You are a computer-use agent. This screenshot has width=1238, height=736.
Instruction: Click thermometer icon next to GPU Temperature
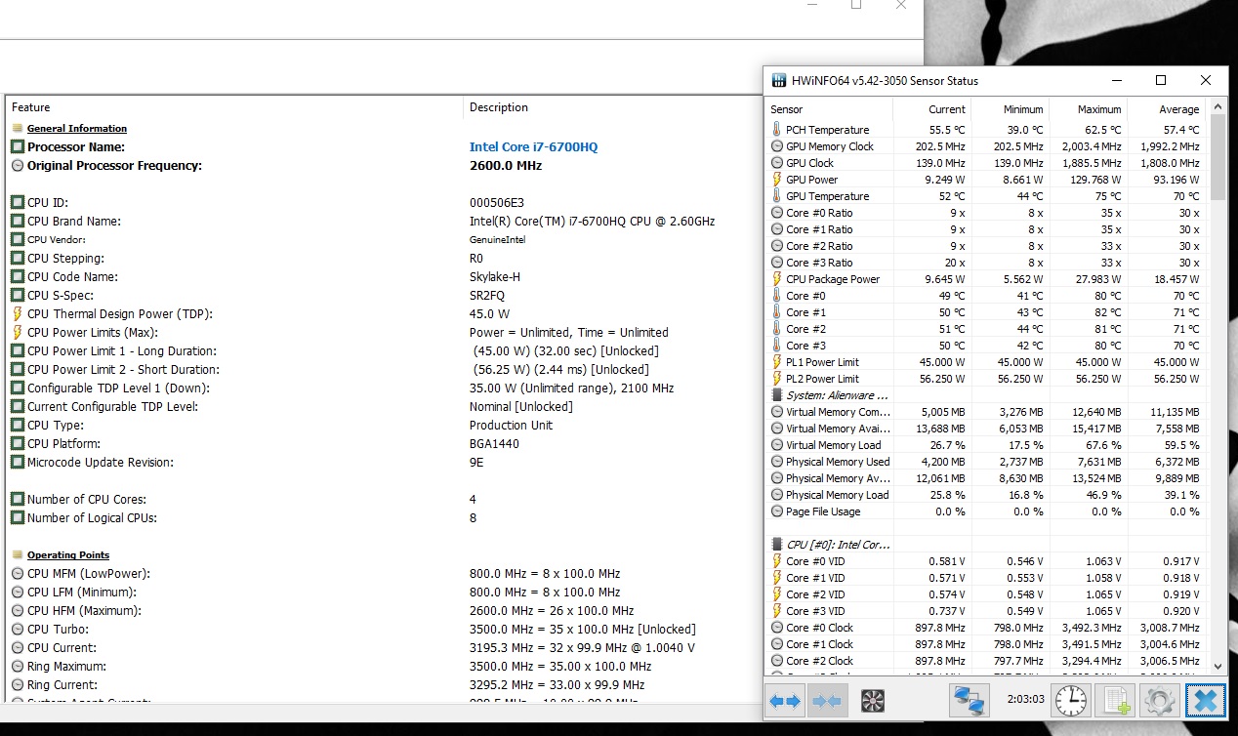[777, 196]
